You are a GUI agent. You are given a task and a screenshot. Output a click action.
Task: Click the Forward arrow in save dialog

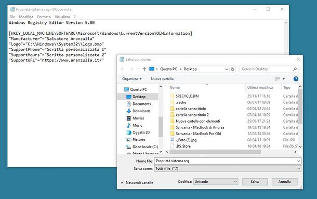pyautogui.click(x=131, y=69)
